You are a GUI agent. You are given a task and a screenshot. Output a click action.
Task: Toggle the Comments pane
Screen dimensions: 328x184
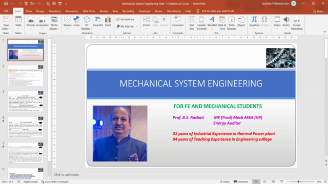point(241,182)
